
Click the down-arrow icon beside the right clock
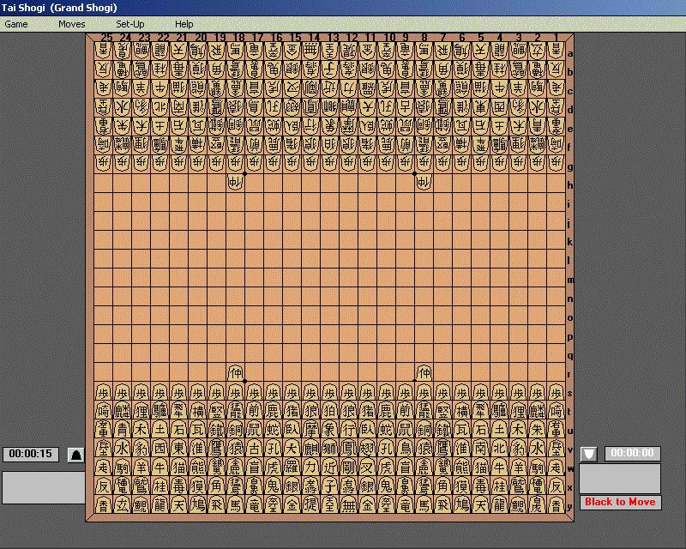[x=588, y=454]
